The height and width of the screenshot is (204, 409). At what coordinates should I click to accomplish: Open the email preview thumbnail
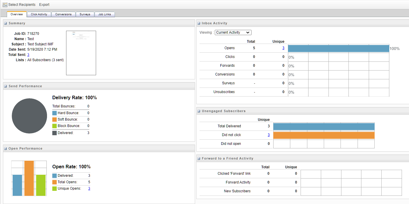(81, 53)
